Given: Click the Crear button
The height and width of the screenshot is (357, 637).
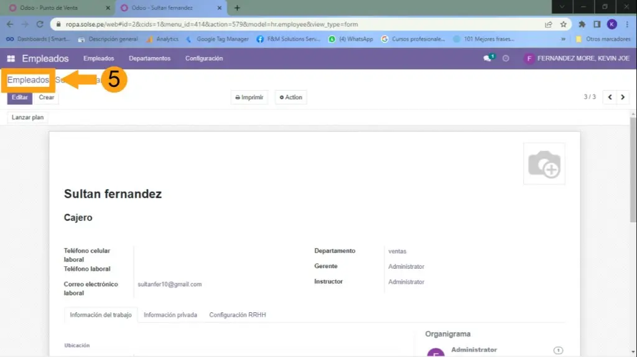Looking at the screenshot, I should [x=47, y=97].
